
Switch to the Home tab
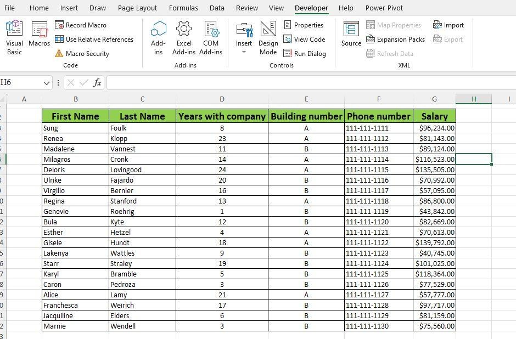[x=39, y=8]
